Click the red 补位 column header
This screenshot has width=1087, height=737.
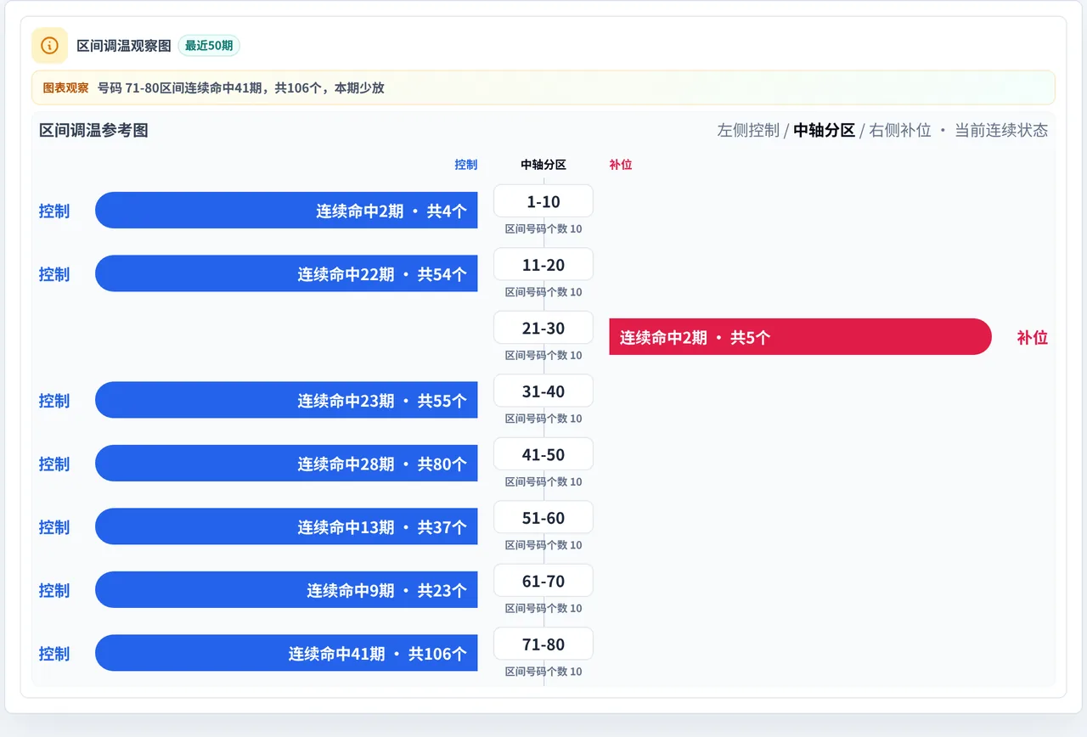(621, 165)
